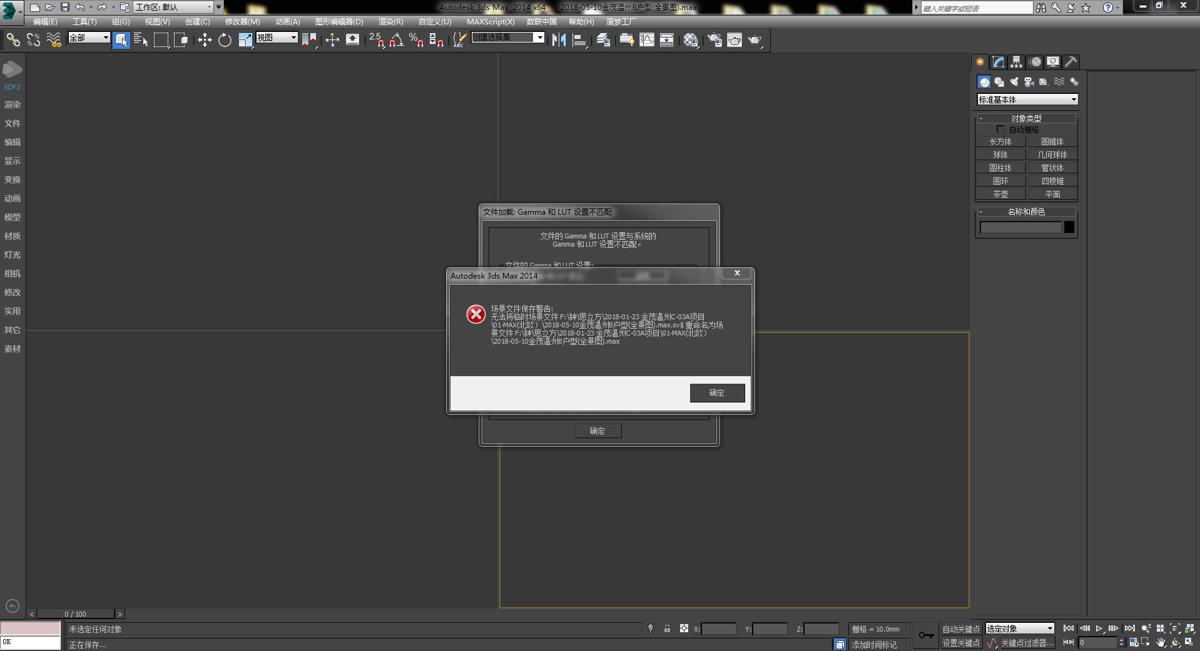Open the MAXScript(X) menu
1200x651 pixels.
pos(491,22)
